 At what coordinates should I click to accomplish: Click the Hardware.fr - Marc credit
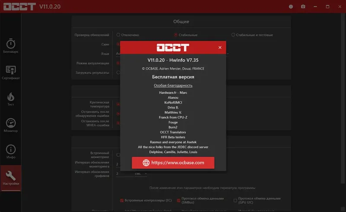[x=173, y=93]
